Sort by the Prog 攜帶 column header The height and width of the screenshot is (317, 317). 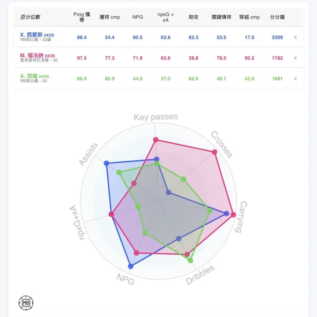point(82,17)
